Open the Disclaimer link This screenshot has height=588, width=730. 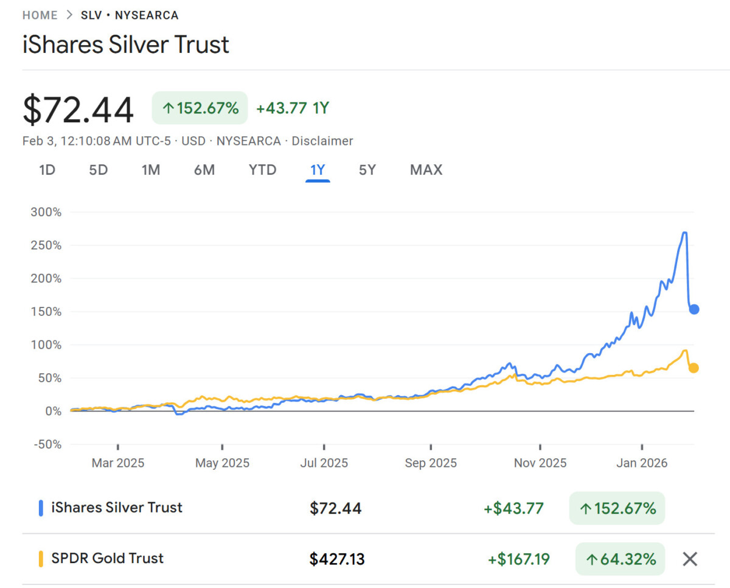click(322, 141)
